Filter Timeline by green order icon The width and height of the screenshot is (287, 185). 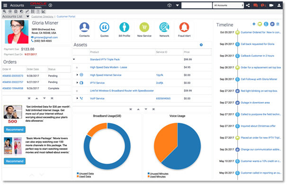[260, 24]
